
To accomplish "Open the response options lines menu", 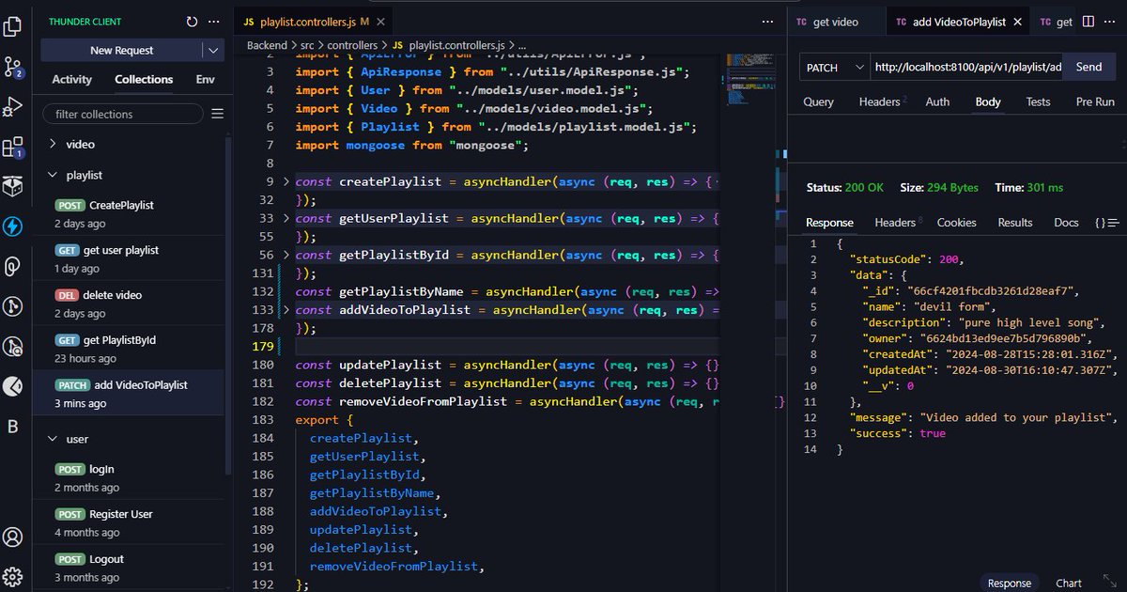I will [1114, 223].
